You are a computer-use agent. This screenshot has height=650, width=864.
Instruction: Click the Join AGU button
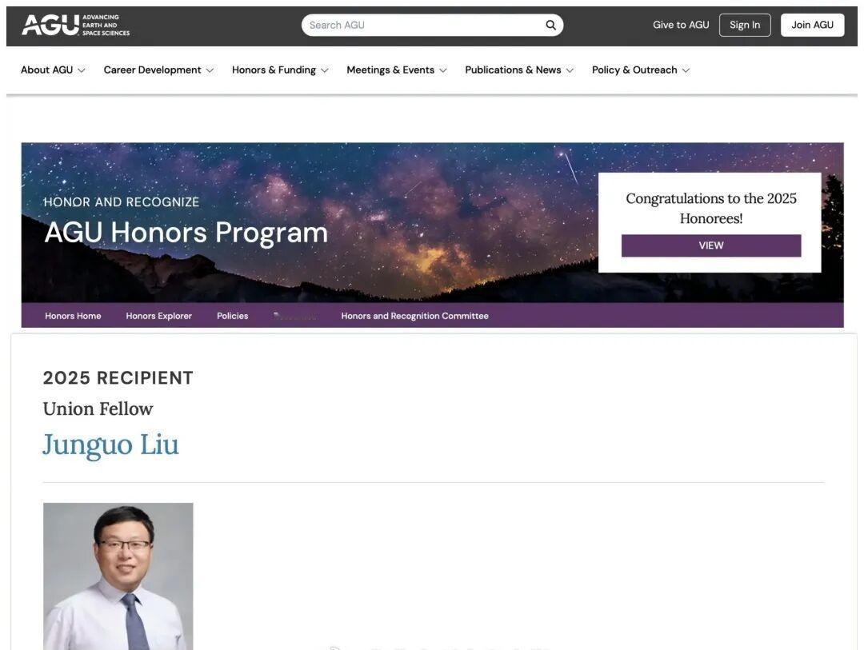pos(812,25)
